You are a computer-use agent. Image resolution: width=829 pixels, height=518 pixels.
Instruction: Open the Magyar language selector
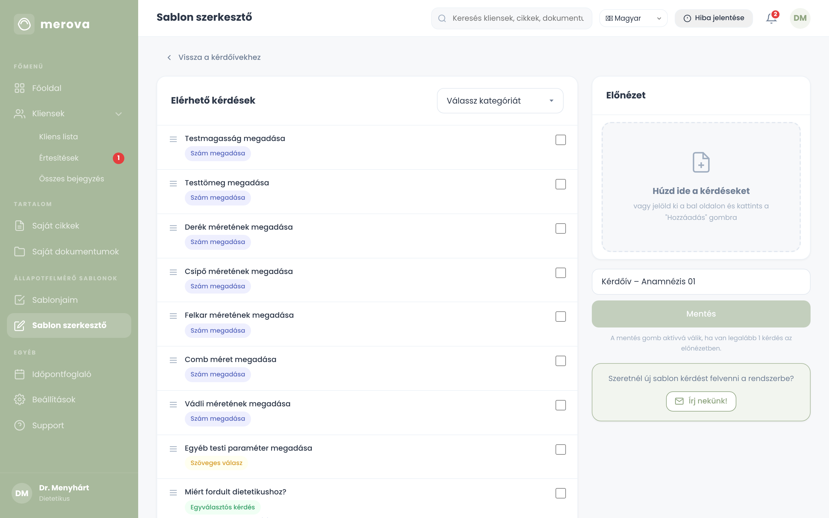(633, 18)
